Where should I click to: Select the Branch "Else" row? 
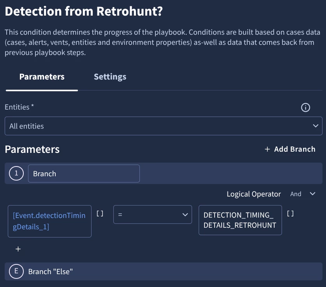coord(163,271)
